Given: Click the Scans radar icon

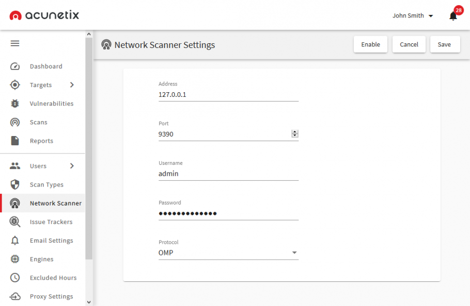Looking at the screenshot, I should [15, 122].
